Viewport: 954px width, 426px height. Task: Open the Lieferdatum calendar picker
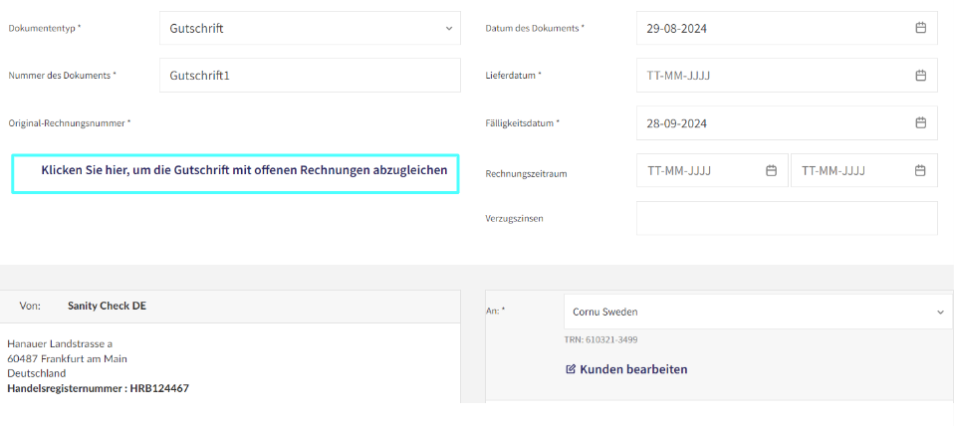point(920,76)
